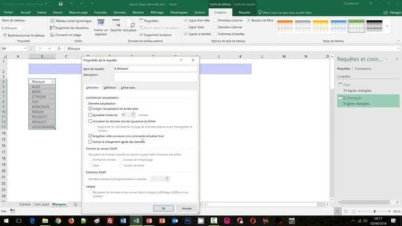The height and width of the screenshot is (226, 402).
Task: Open Photoshop from the taskbar
Action: pos(188,221)
